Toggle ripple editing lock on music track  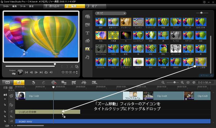pyautogui.click(x=5, y=121)
